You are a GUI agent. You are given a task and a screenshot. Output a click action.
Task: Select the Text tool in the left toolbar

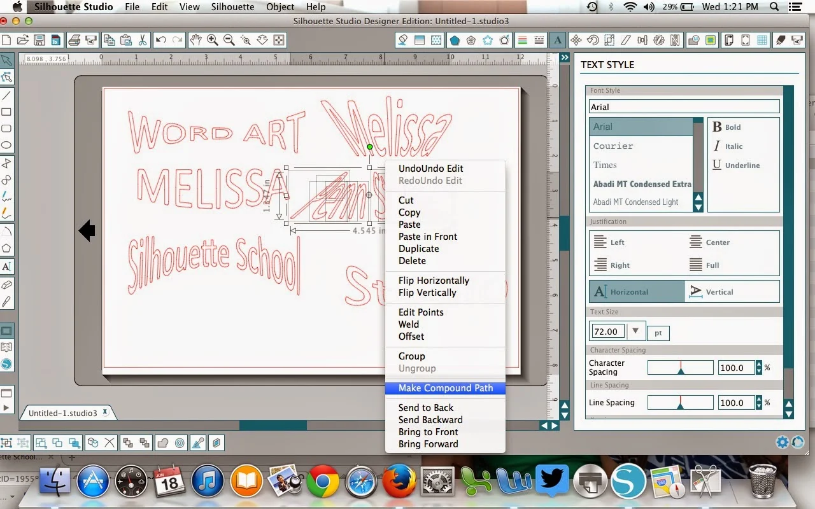[6, 267]
